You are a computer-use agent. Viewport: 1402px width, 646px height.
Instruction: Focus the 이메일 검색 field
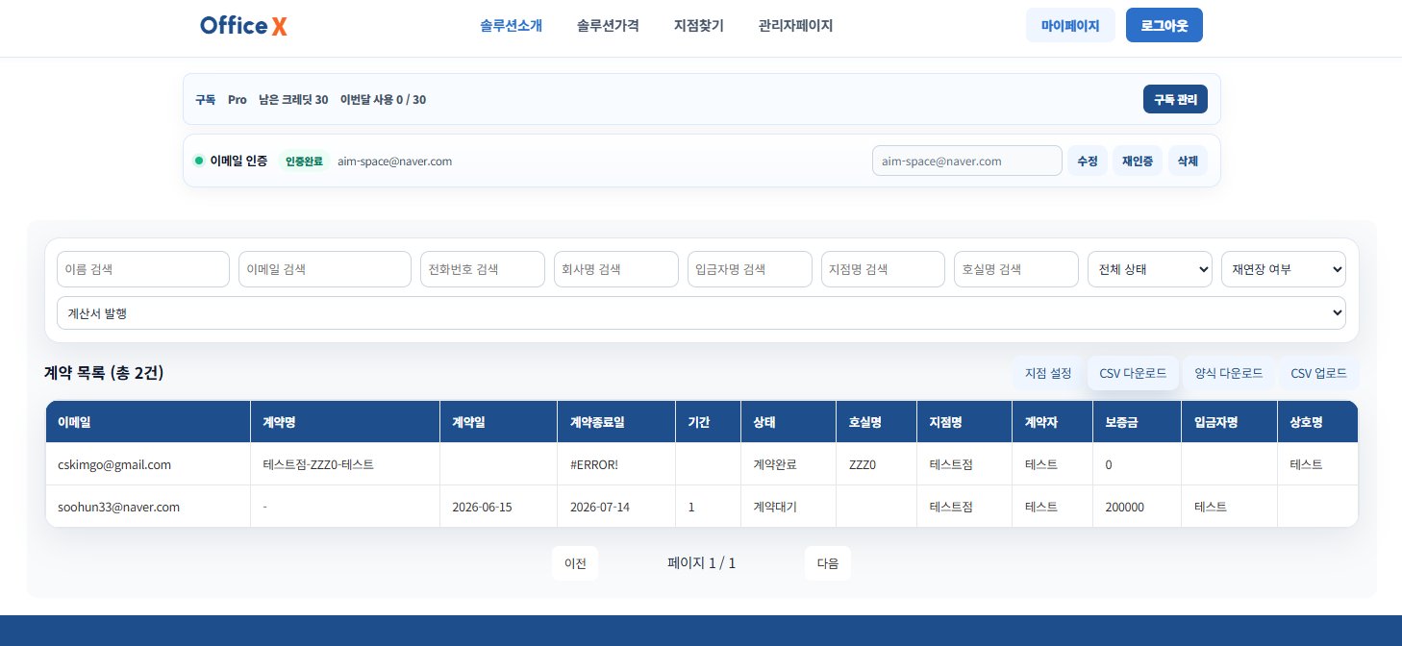point(325,269)
